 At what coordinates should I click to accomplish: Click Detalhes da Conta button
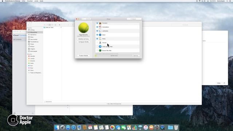83,39
